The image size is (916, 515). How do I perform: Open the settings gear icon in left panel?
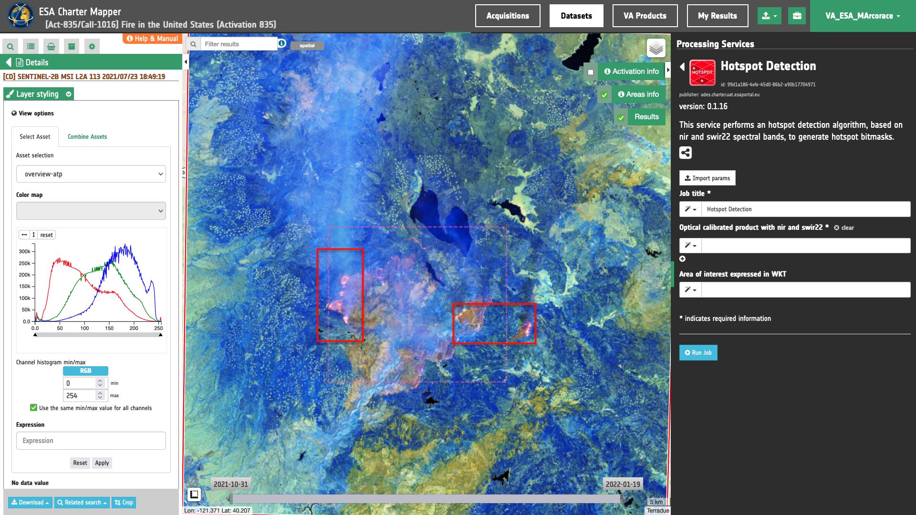click(x=92, y=47)
